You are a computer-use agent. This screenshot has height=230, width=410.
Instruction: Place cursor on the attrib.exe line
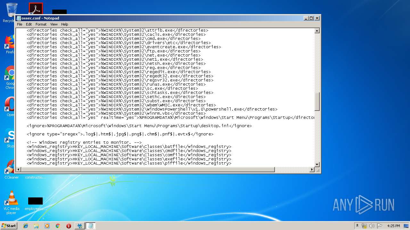[118, 30]
